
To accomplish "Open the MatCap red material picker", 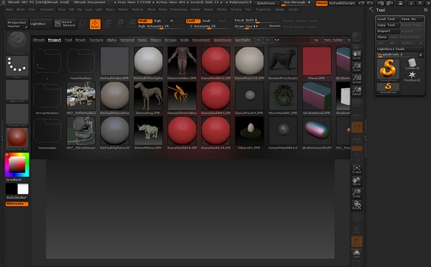I will (17, 137).
